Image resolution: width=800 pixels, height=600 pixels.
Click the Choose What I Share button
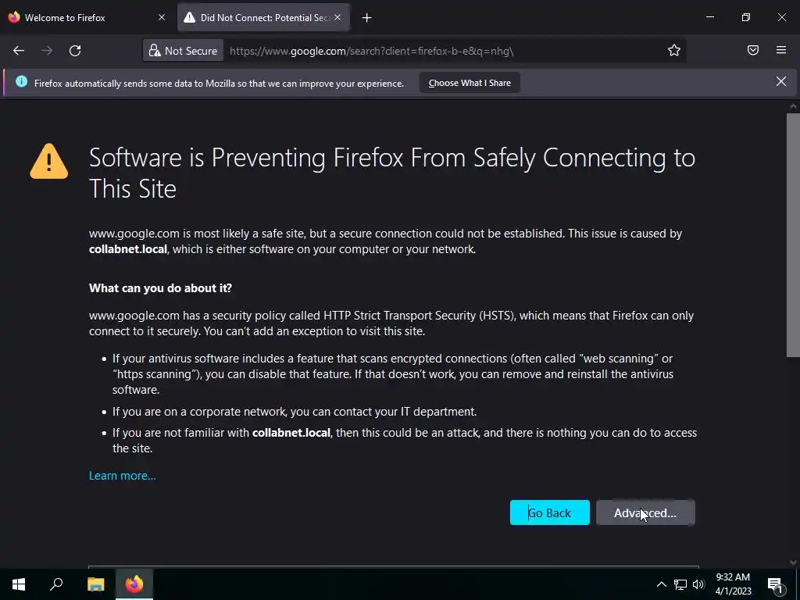[470, 83]
